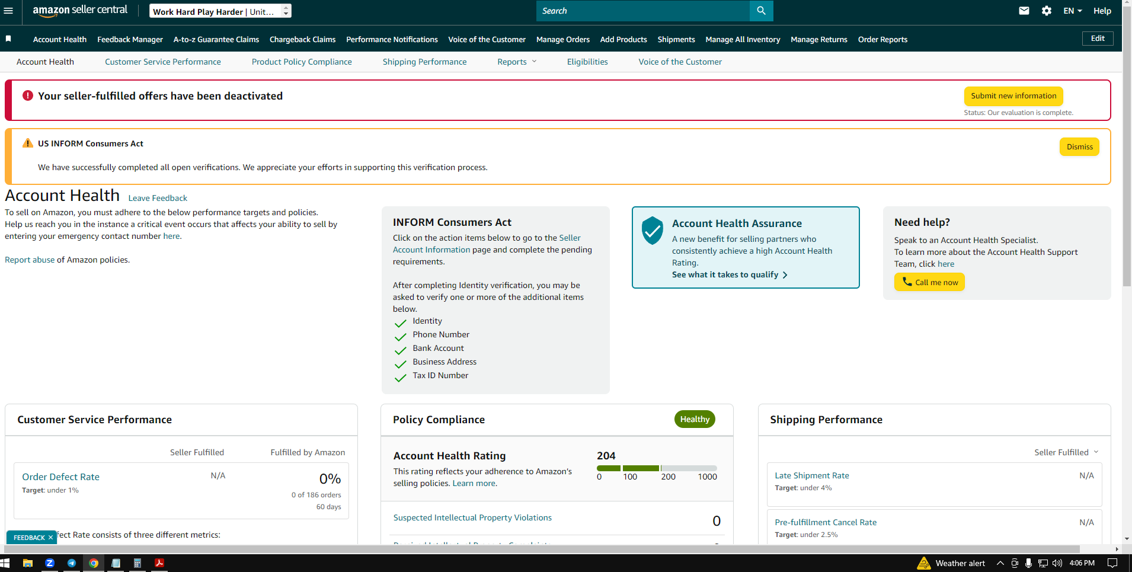Image resolution: width=1132 pixels, height=572 pixels.
Task: Open the hamburger navigation menu
Action: point(8,11)
